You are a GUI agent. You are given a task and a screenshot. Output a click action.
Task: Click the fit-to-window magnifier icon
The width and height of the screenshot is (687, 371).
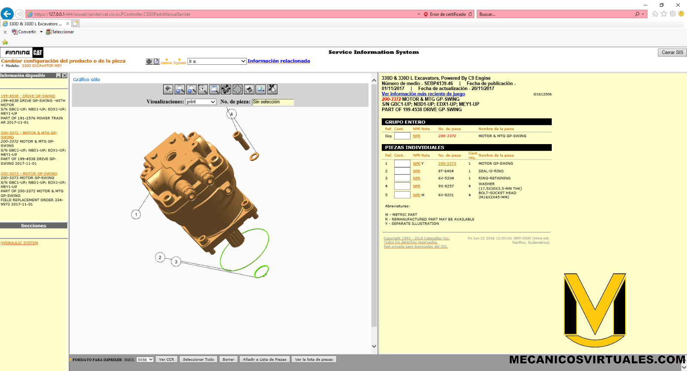pos(215,89)
